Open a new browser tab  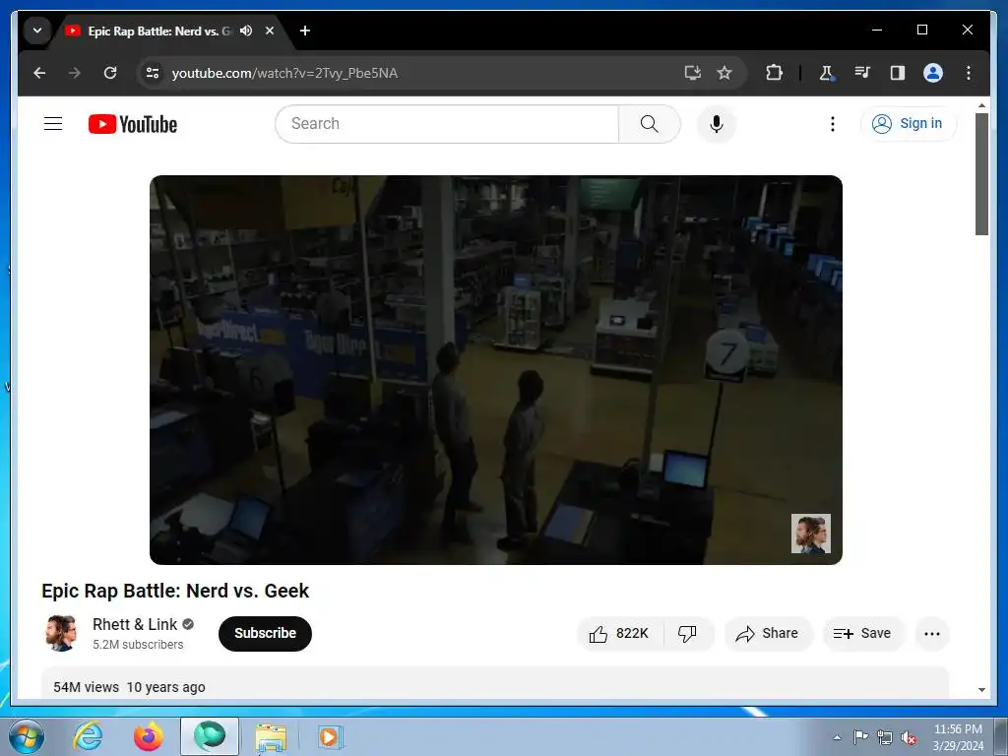pos(305,31)
